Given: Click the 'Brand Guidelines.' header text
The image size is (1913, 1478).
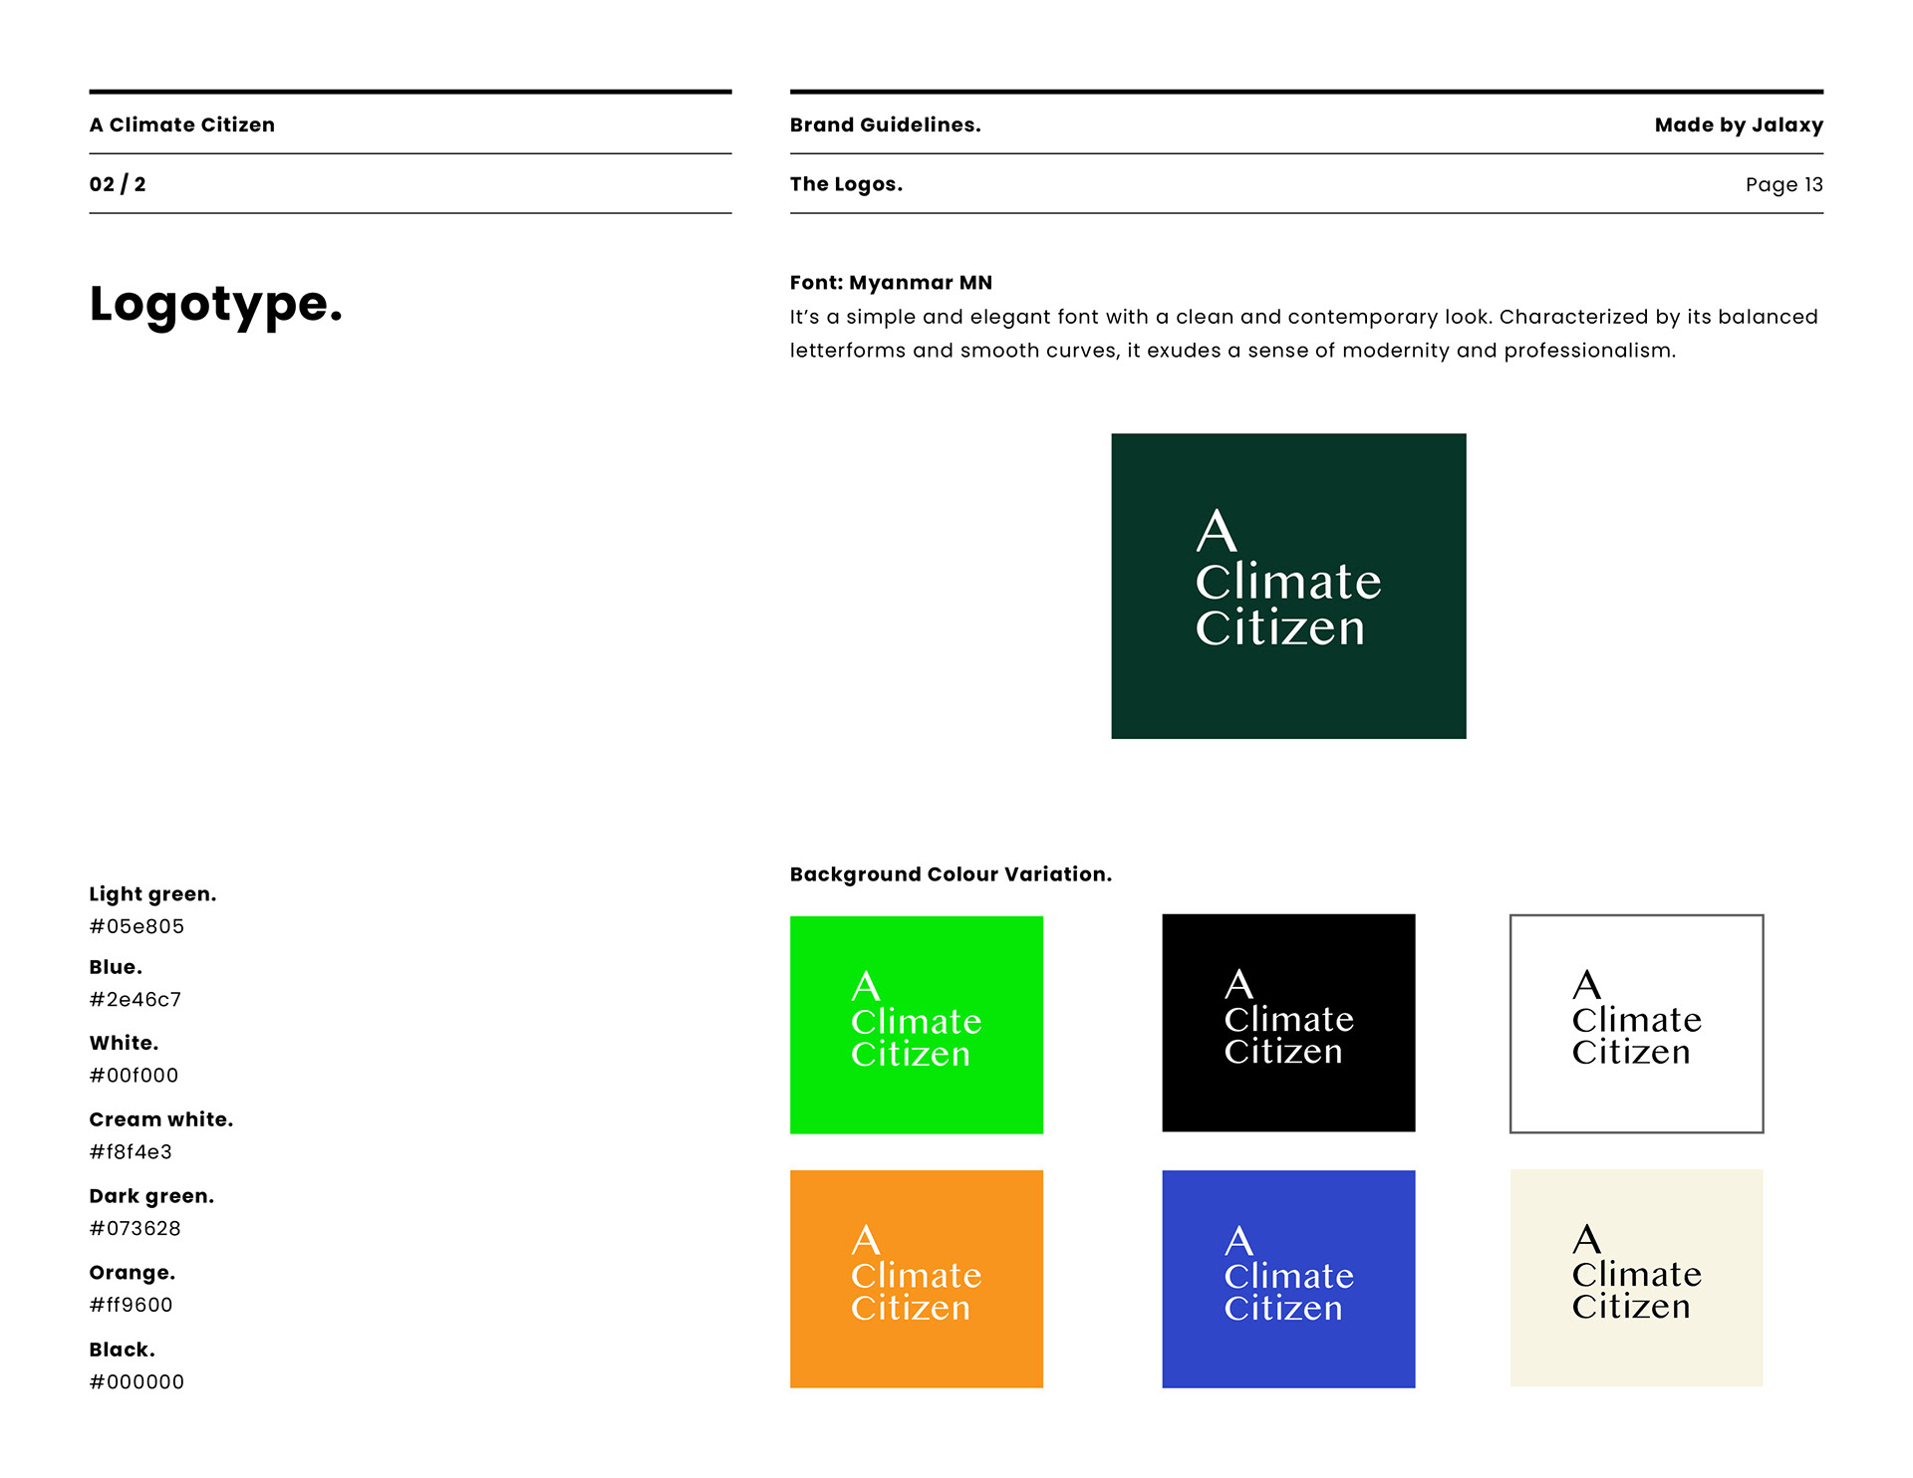Looking at the screenshot, I should [x=885, y=124].
